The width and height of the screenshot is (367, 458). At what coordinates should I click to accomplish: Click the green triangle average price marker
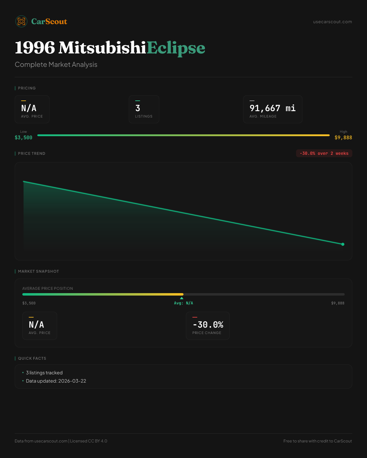pyautogui.click(x=182, y=298)
